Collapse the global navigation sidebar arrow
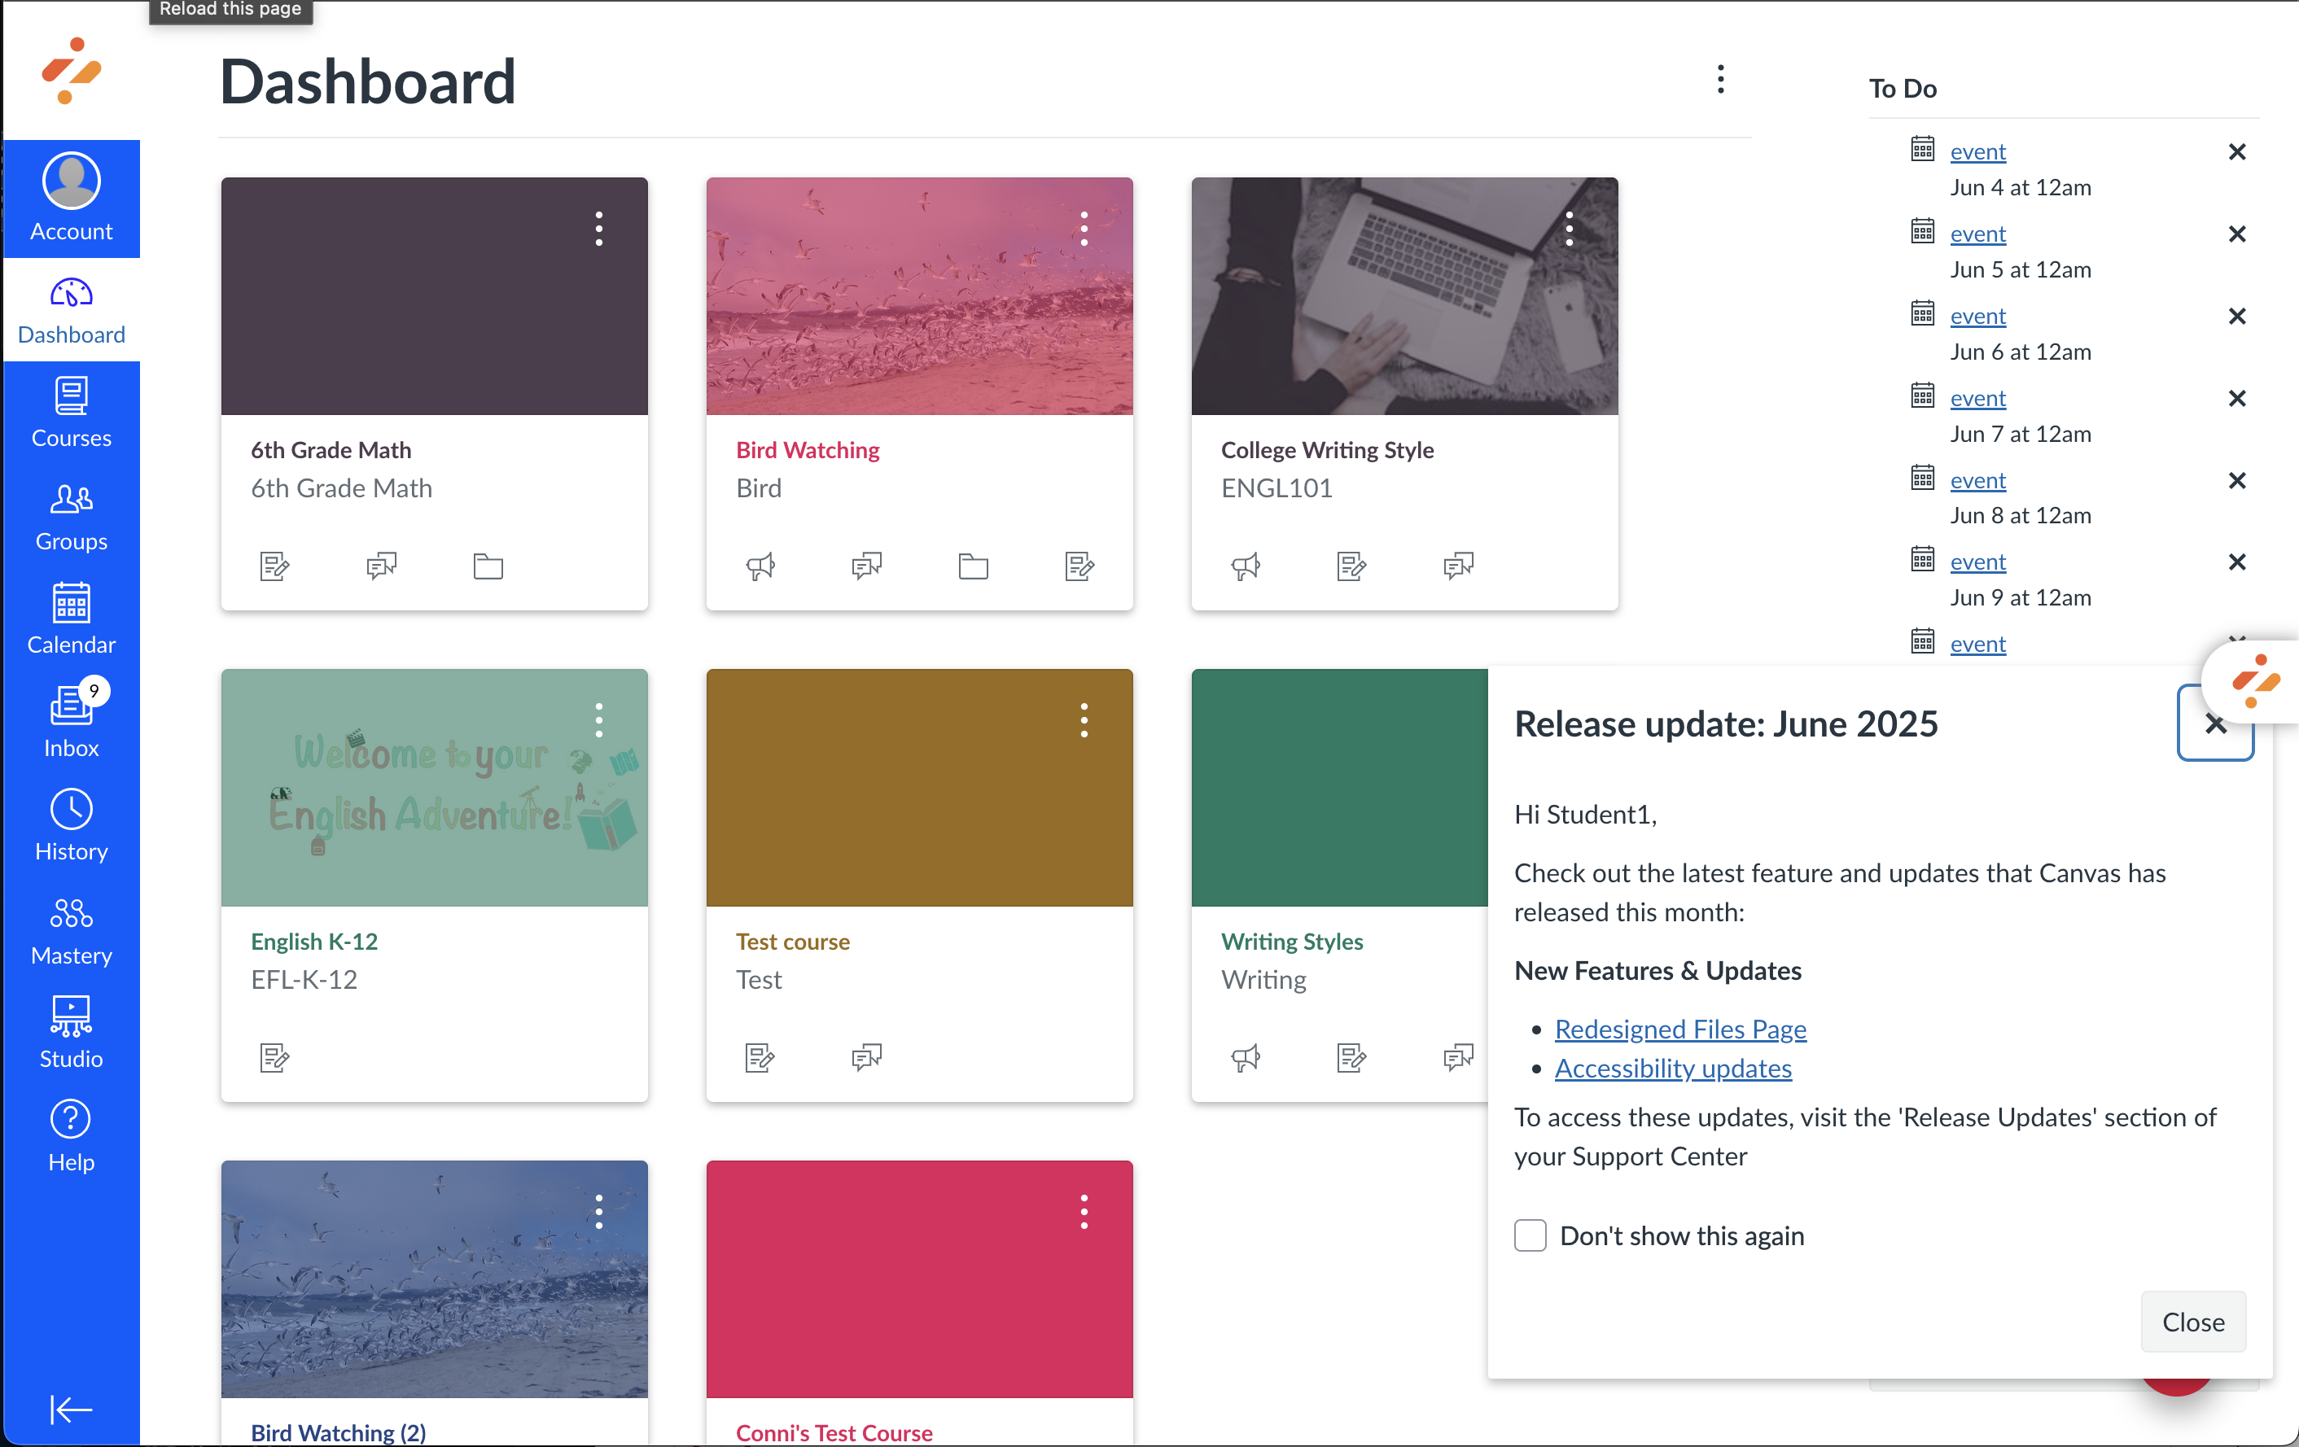Screen dimensions: 2299x1447 pos(71,1409)
